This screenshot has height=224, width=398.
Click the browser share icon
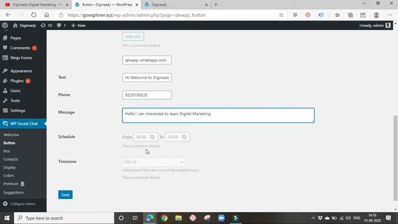(363, 15)
